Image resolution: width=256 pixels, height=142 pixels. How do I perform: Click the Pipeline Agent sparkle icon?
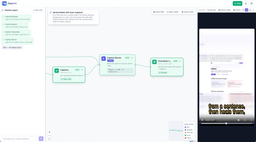click(3, 10)
